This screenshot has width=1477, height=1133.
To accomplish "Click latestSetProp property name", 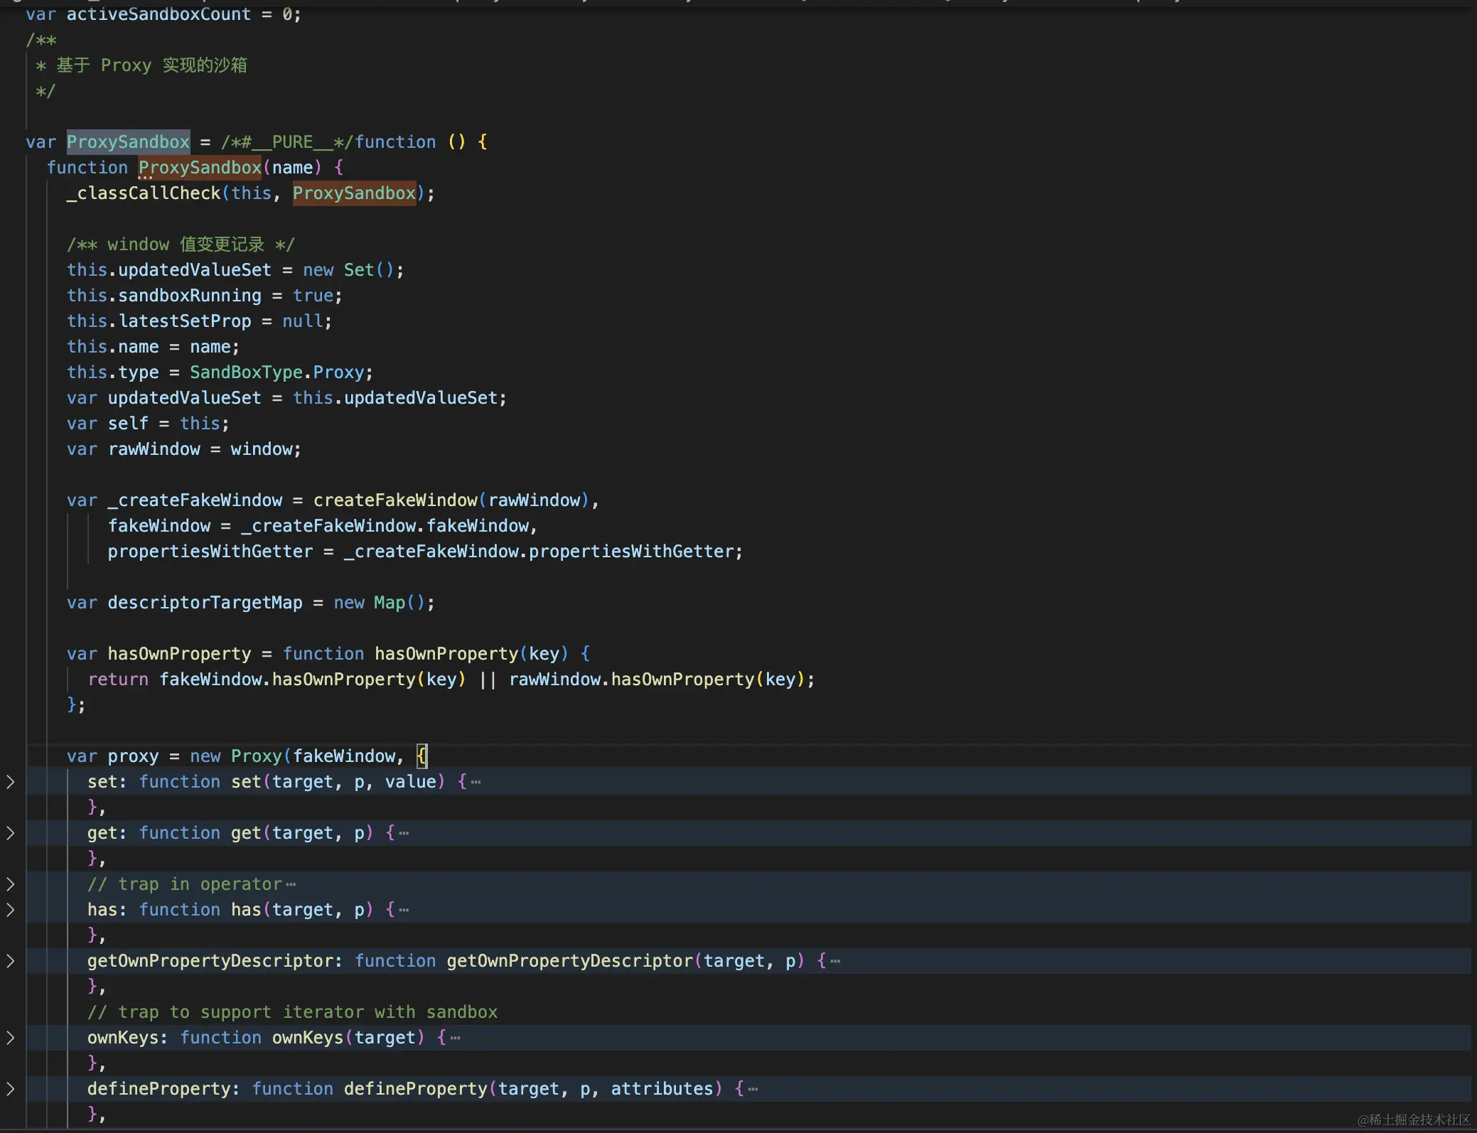I will pyautogui.click(x=185, y=321).
